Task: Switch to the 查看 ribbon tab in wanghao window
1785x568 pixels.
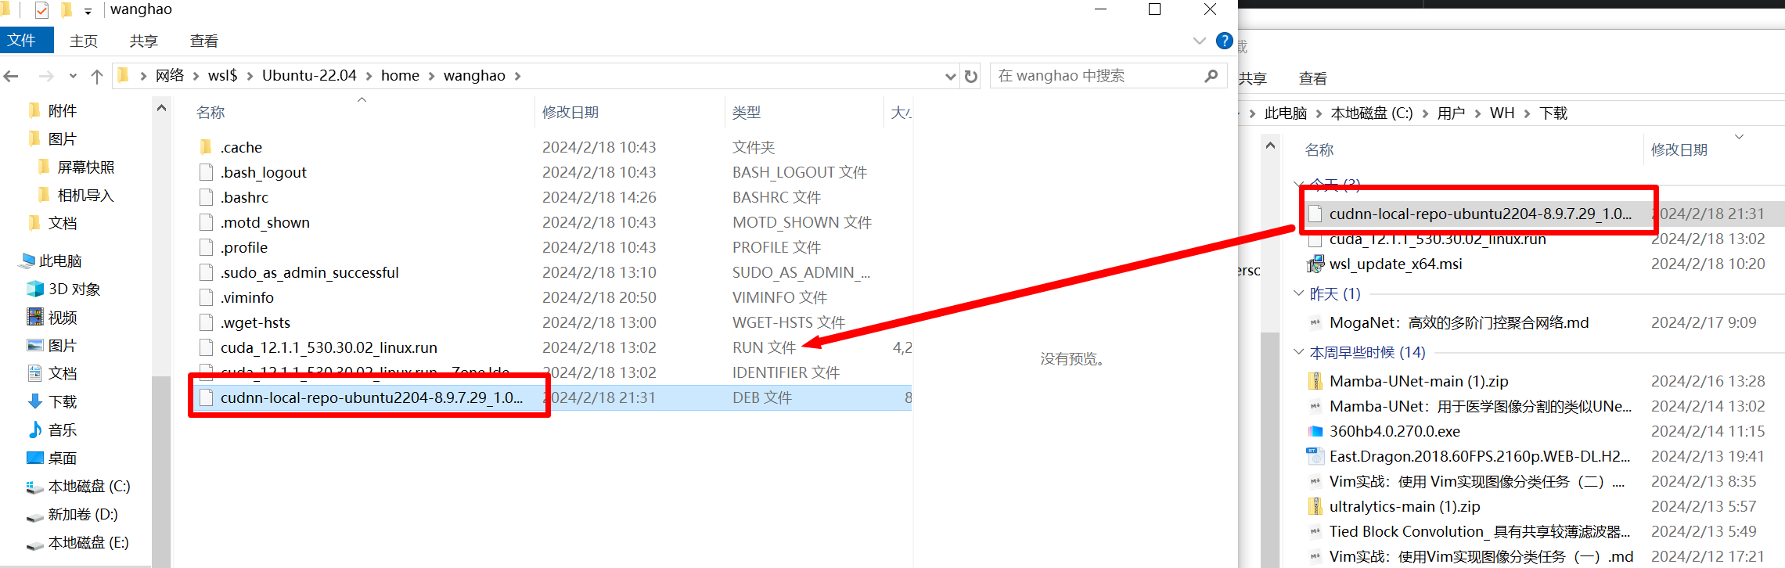Action: pos(204,41)
